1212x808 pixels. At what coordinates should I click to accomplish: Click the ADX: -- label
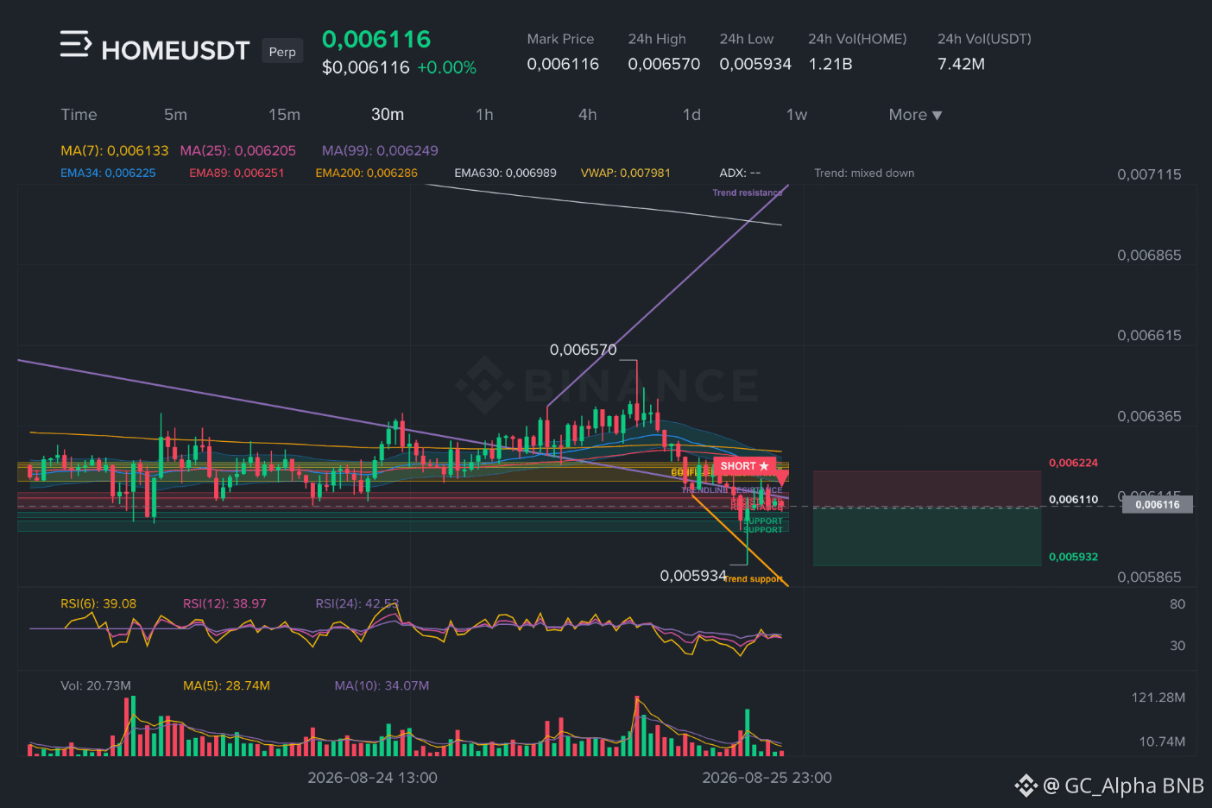pyautogui.click(x=740, y=173)
